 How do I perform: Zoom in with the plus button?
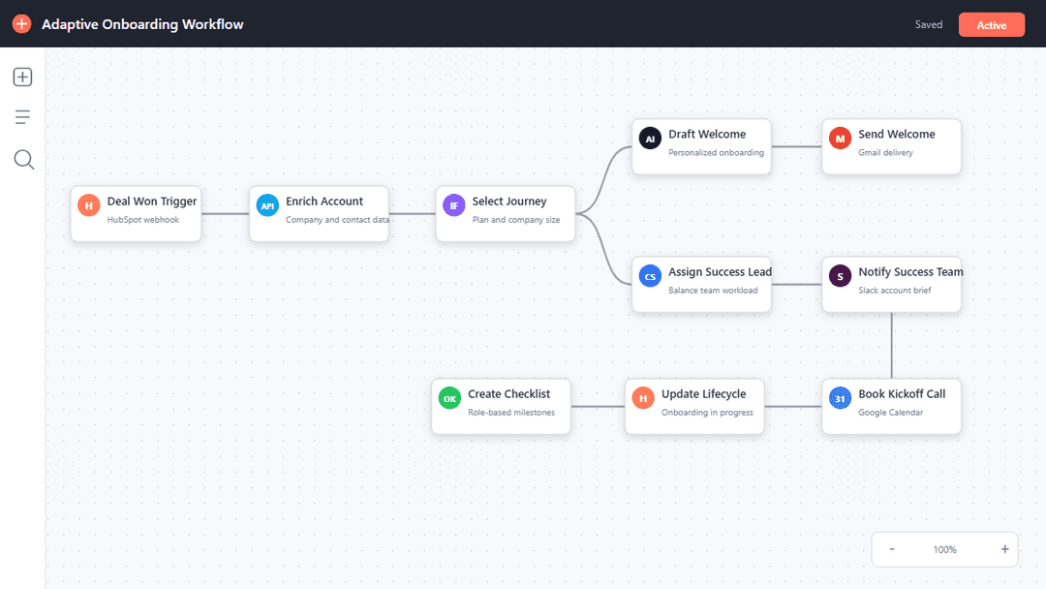coord(1004,549)
